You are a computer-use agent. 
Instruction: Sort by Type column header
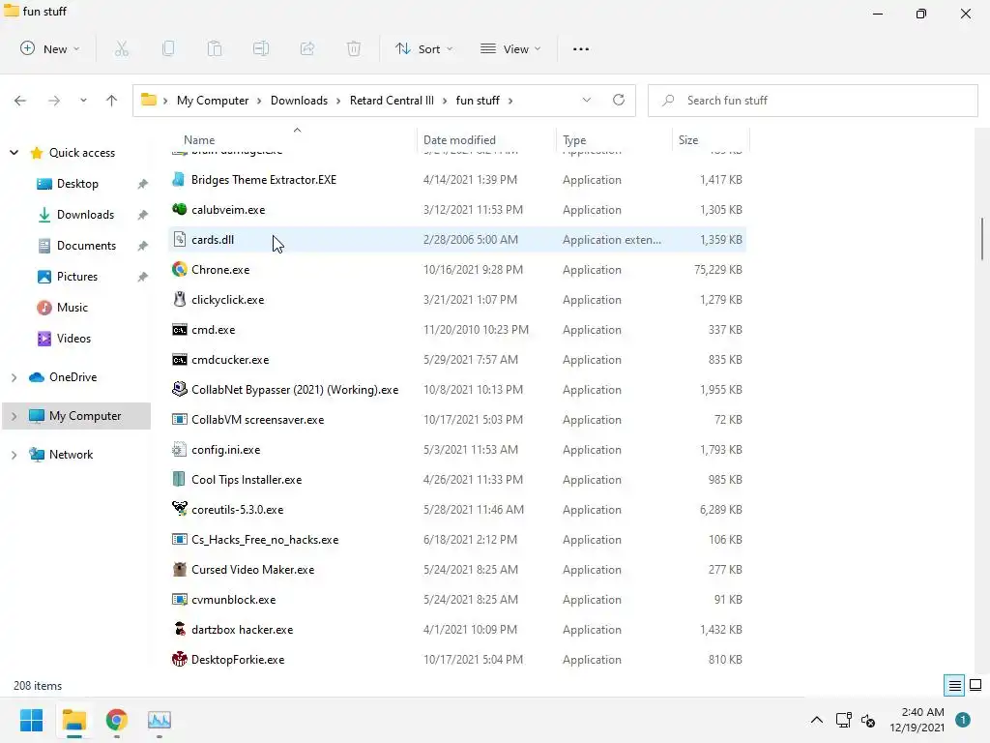[574, 139]
